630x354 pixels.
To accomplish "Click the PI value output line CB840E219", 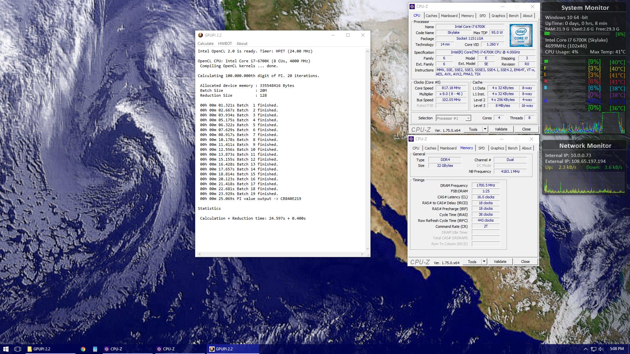I will coord(251,199).
